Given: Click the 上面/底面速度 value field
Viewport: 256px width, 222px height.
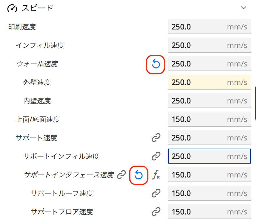Looking at the screenshot, I should [209, 119].
